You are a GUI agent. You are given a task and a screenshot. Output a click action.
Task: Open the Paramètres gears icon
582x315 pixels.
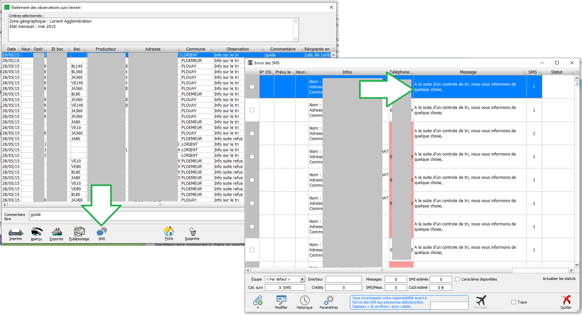click(328, 301)
